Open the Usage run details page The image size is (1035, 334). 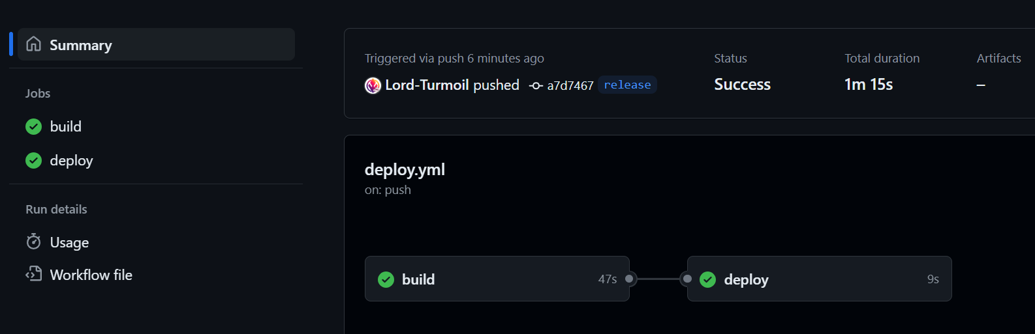tap(70, 242)
